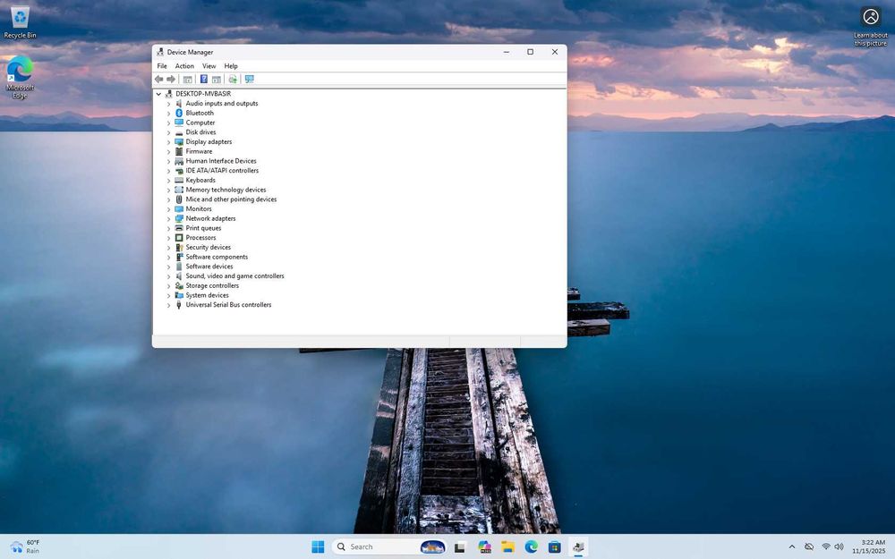
Task: Minimize the Device Manager window
Action: [506, 52]
